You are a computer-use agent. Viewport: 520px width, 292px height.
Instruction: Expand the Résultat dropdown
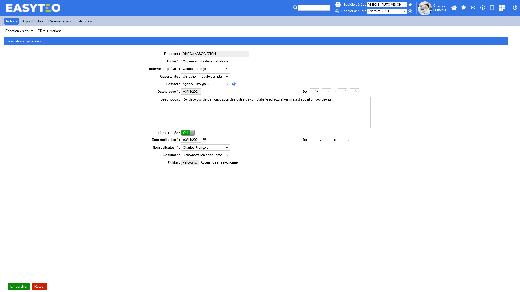click(x=206, y=155)
